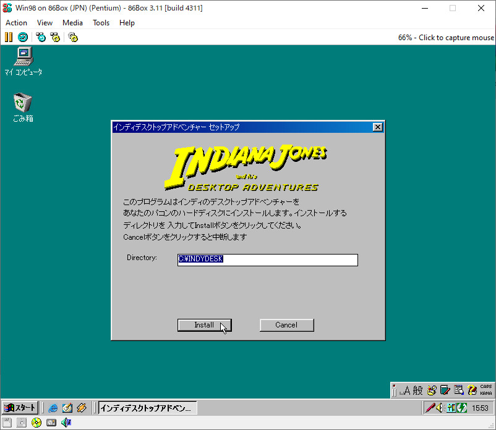Screen dimensions: 496x430
Task: Send Ctrl+Alt+Del via toolbar icon
Action: click(x=41, y=37)
